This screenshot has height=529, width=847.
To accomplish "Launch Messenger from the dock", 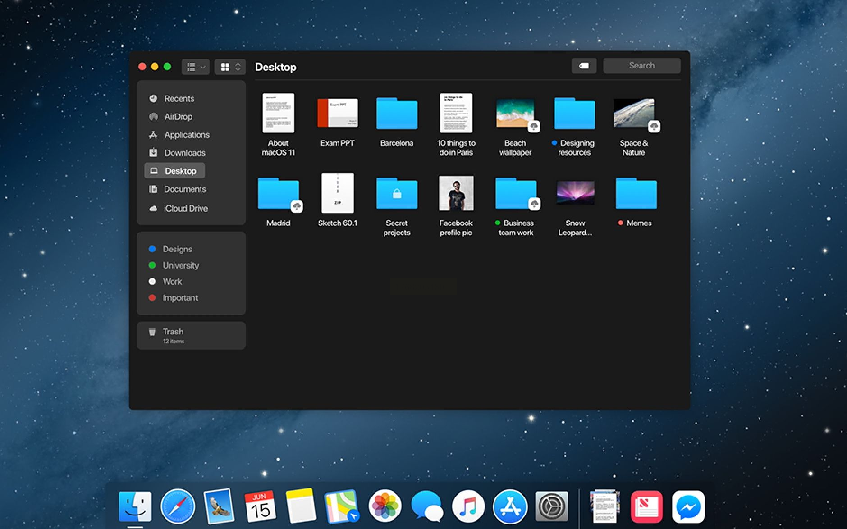I will 688,506.
